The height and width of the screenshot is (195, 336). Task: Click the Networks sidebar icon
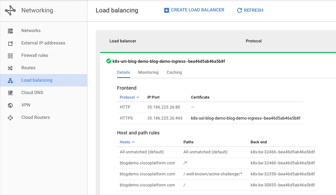coord(10,31)
